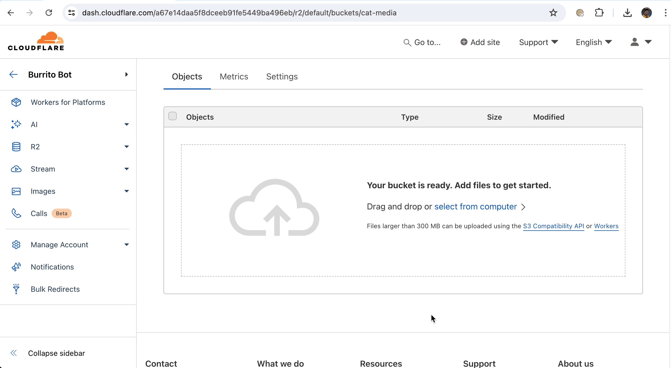
Task: Switch to the Metrics tab
Action: [x=234, y=77]
